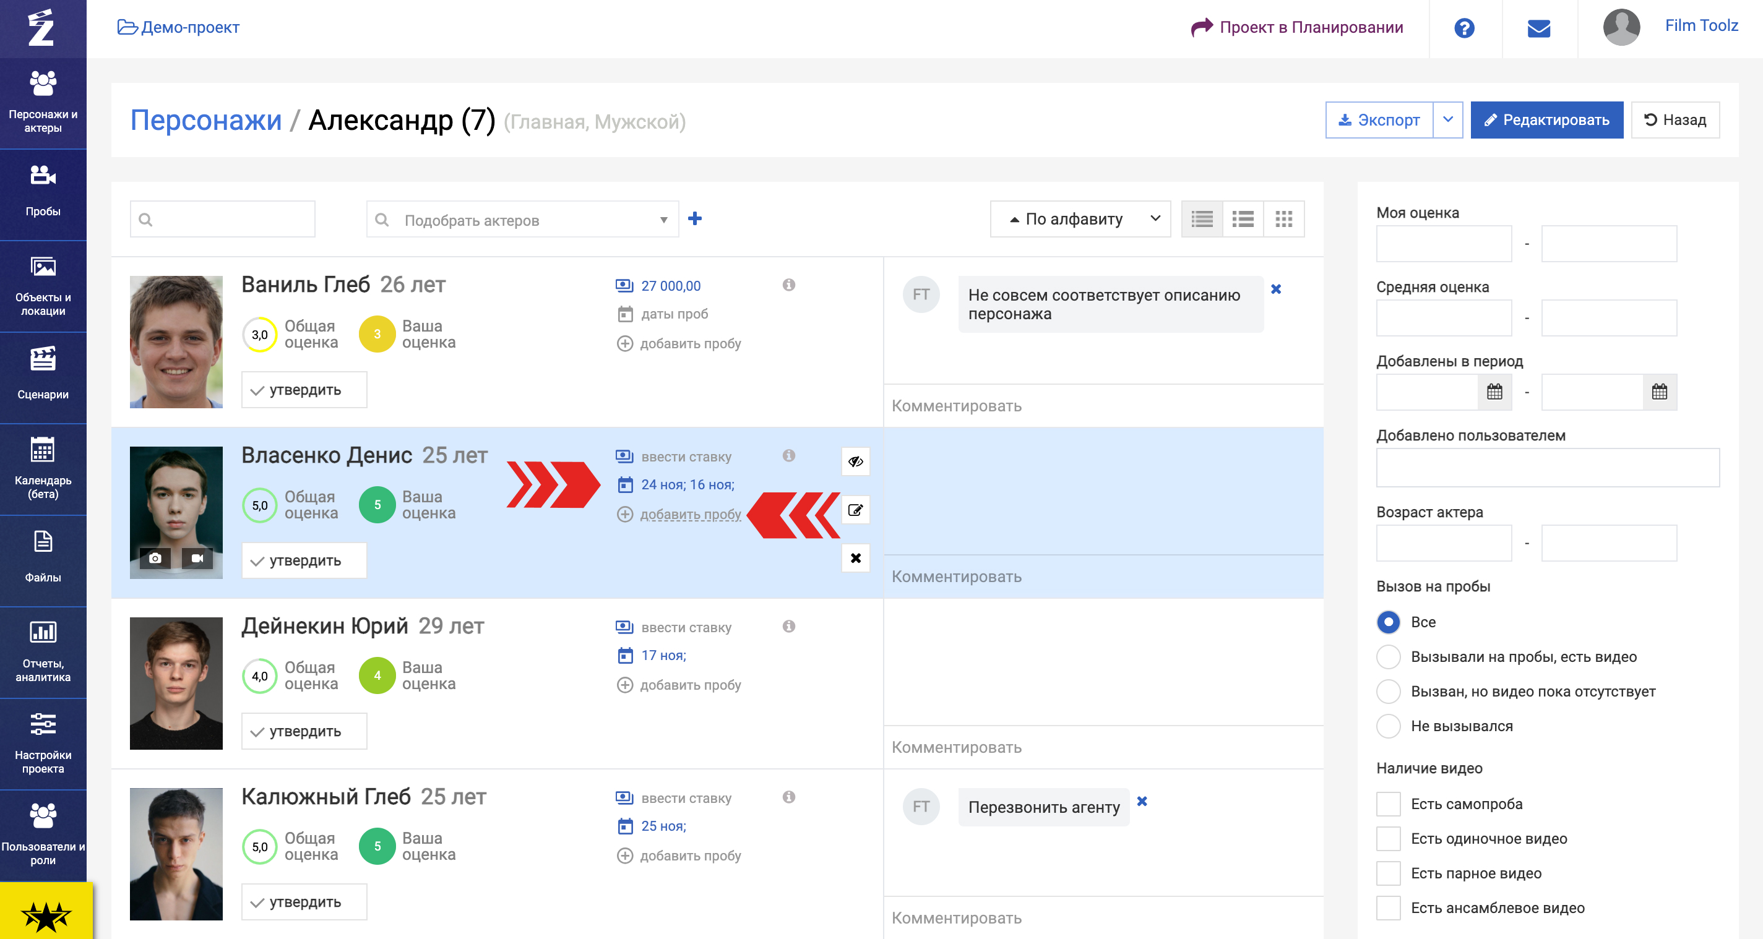Expand Export options dropdown arrow

[1448, 119]
